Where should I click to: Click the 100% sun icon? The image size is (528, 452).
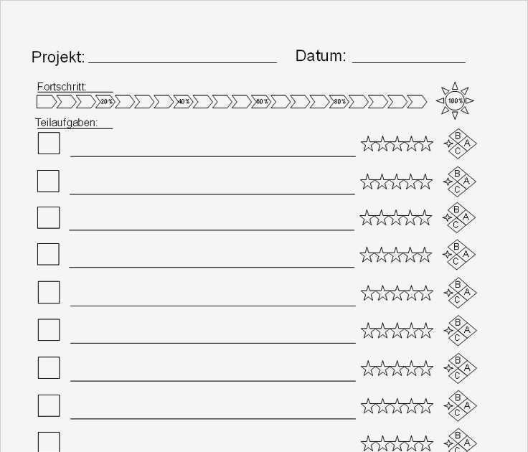click(455, 100)
